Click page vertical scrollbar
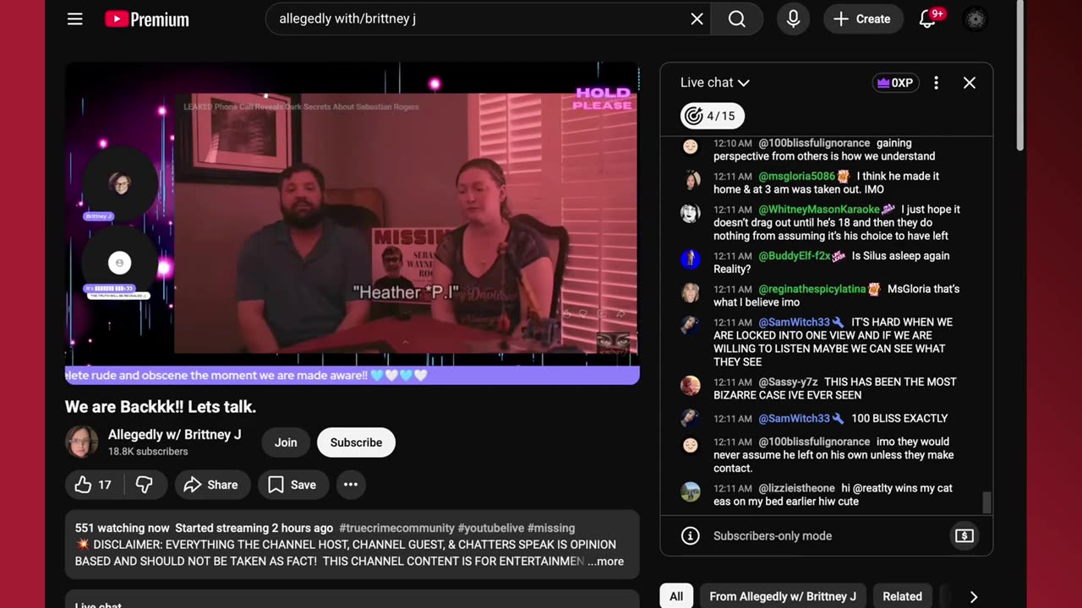Image resolution: width=1082 pixels, height=608 pixels. (x=1020, y=76)
